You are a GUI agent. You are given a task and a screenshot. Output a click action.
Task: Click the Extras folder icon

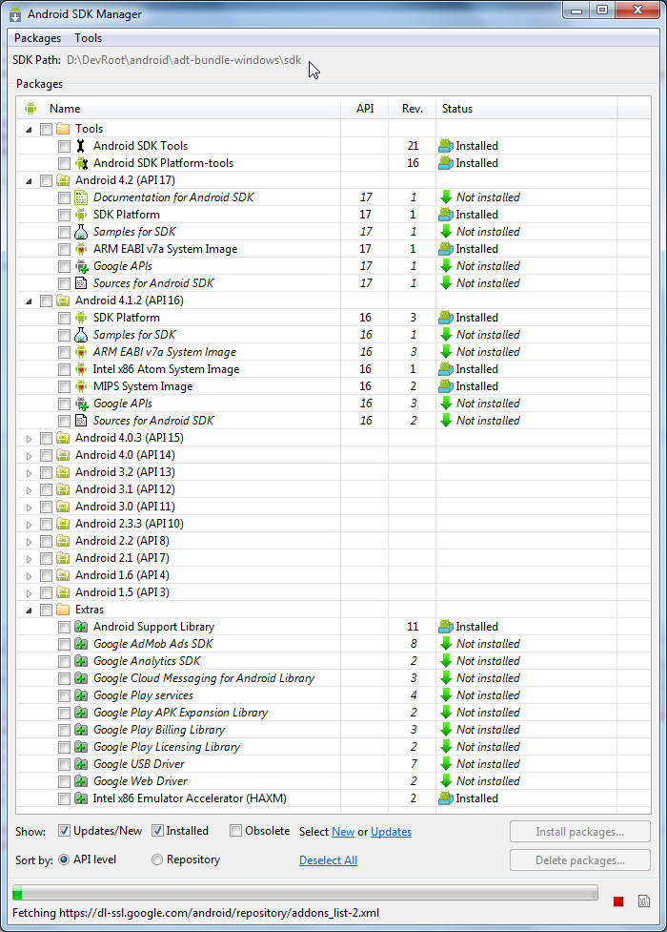pos(63,610)
